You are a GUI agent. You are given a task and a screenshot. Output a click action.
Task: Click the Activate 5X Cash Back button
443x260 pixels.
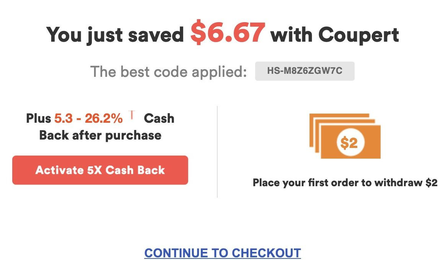click(x=100, y=170)
